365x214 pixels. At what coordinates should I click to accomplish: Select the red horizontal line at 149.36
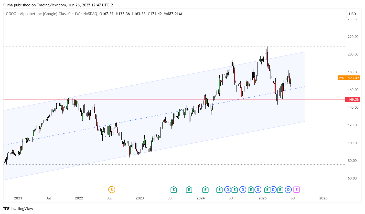[174, 99]
